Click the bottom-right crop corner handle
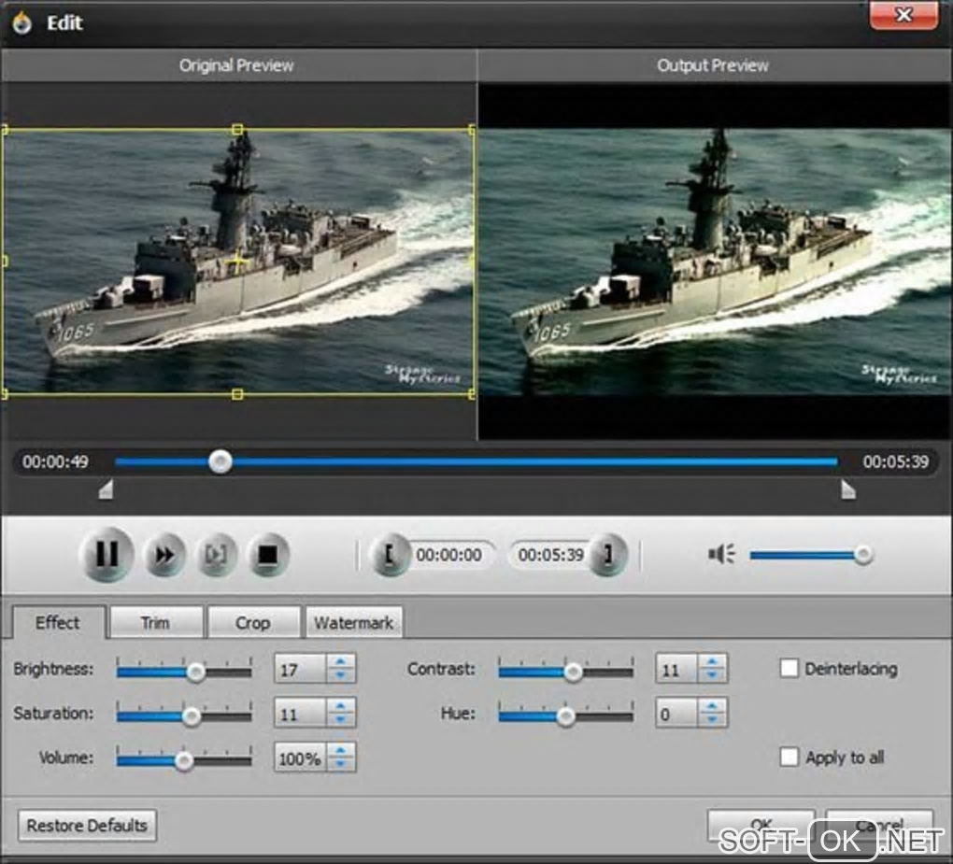 click(x=472, y=394)
